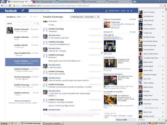
Task: Click the 'Busca personas, lugares y cosas' search field
Action: tap(50, 11)
